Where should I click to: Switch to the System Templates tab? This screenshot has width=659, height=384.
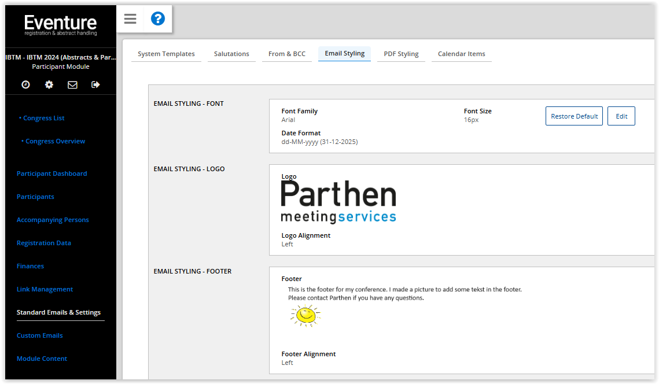tap(166, 54)
